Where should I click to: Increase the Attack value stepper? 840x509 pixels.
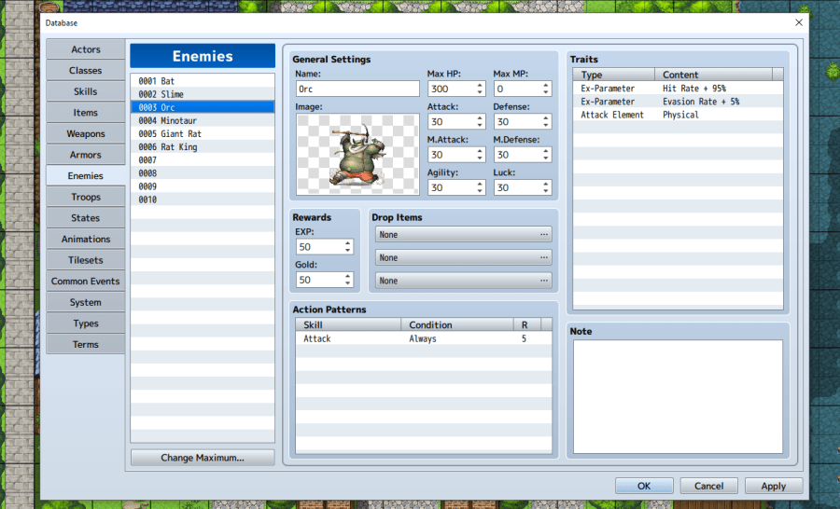480,118
